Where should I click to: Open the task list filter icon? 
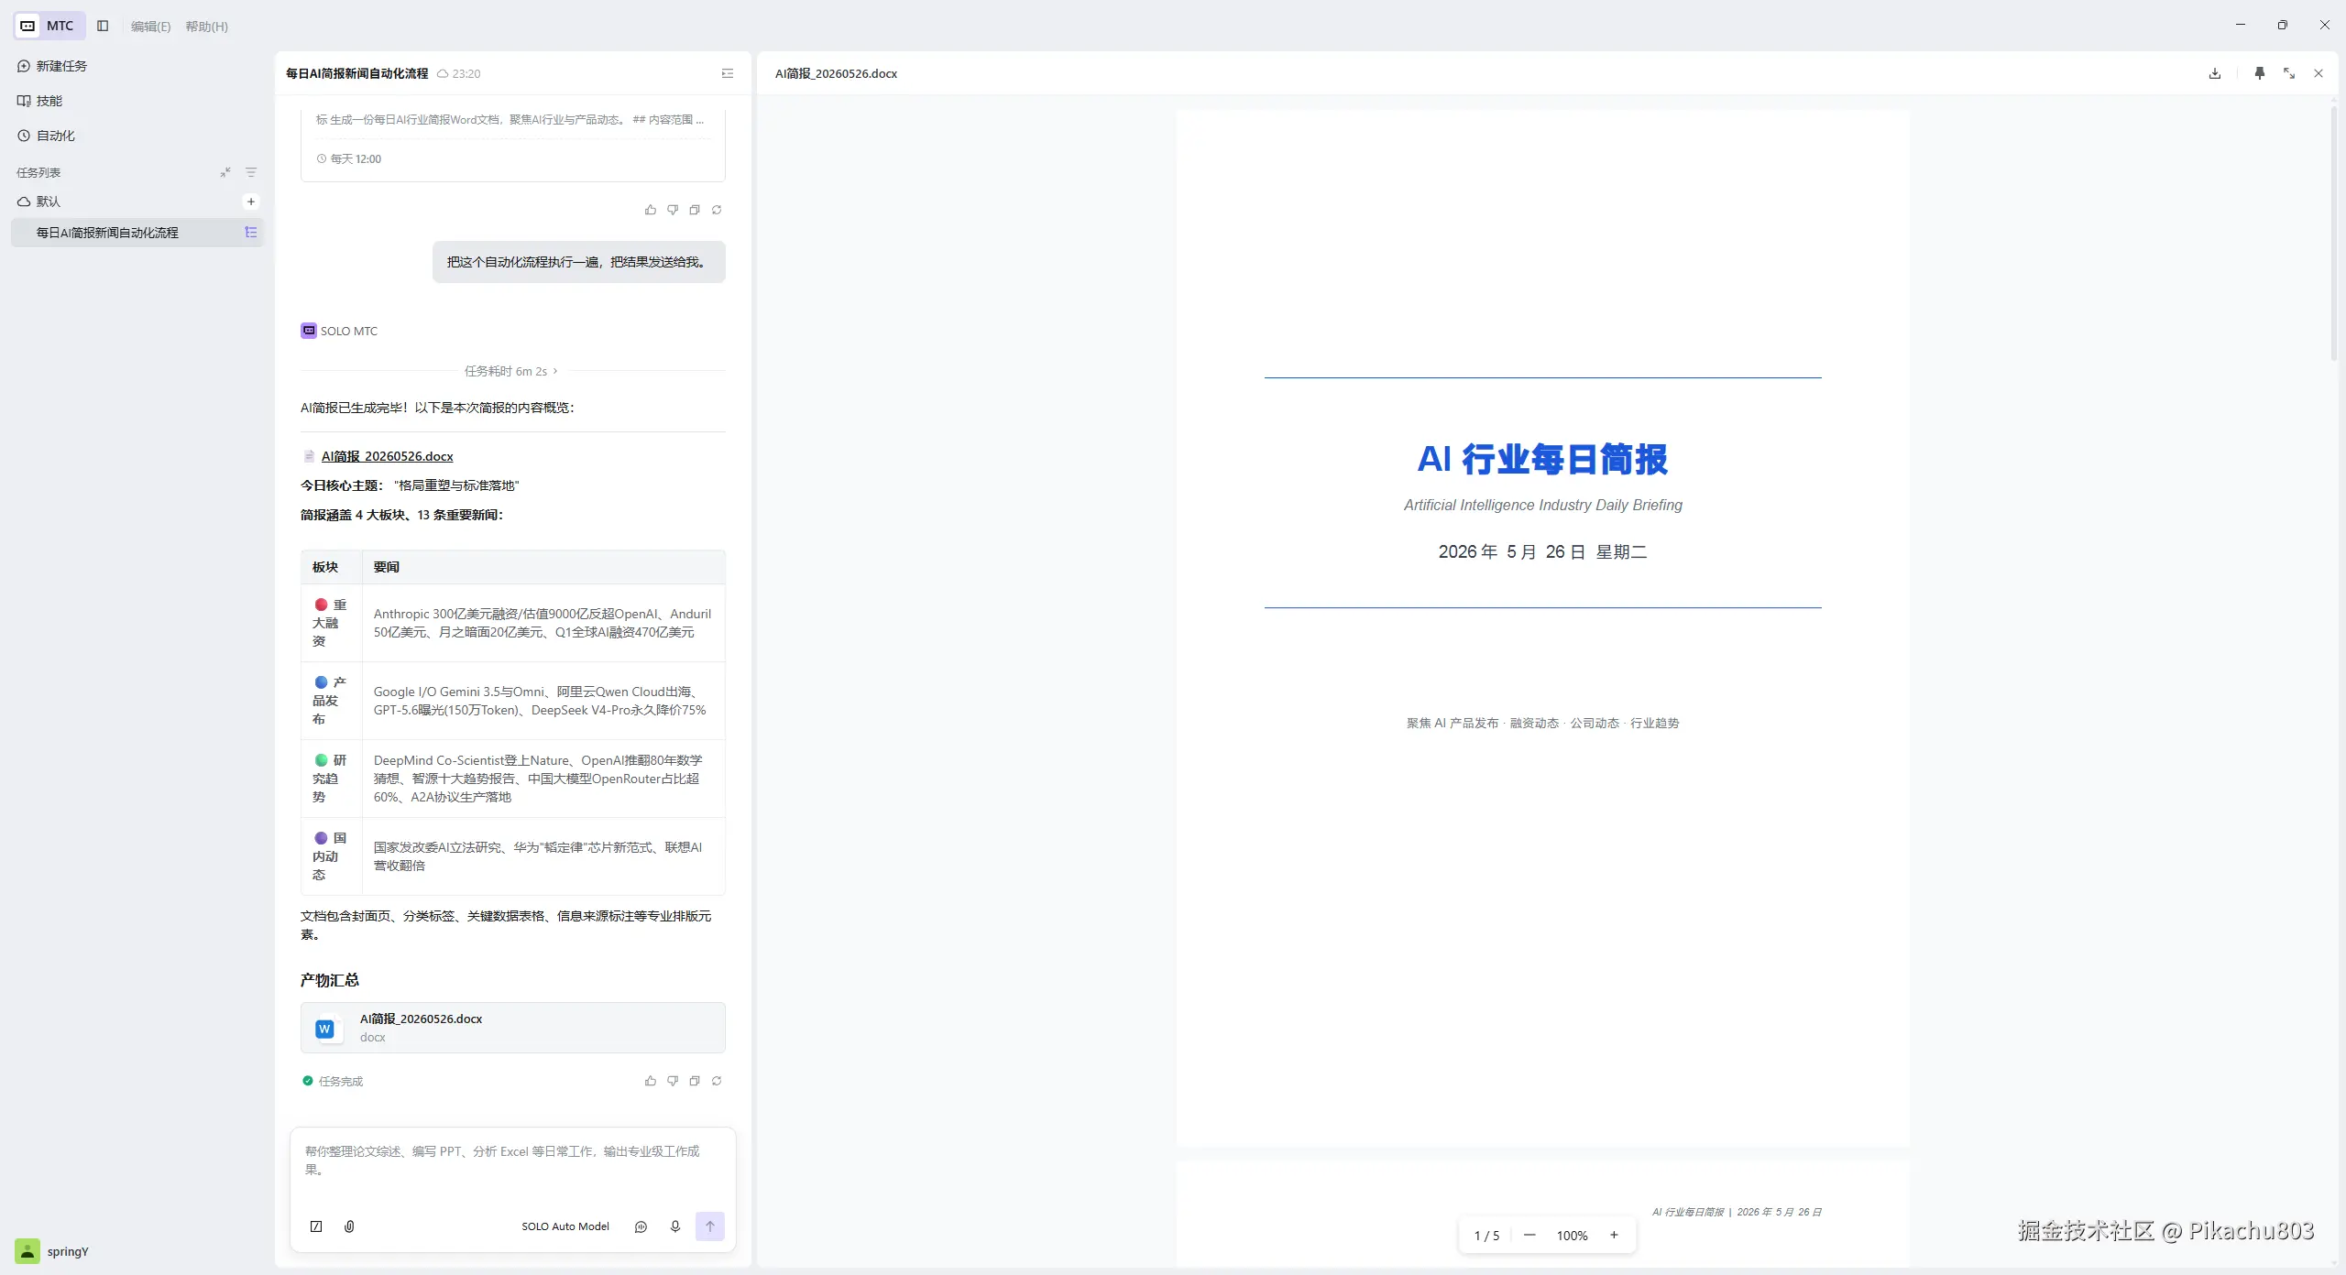point(251,172)
